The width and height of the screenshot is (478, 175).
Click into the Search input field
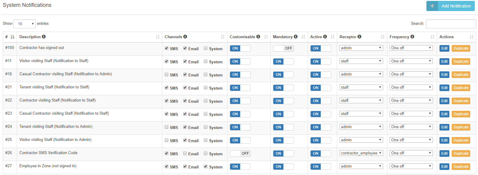(x=451, y=24)
